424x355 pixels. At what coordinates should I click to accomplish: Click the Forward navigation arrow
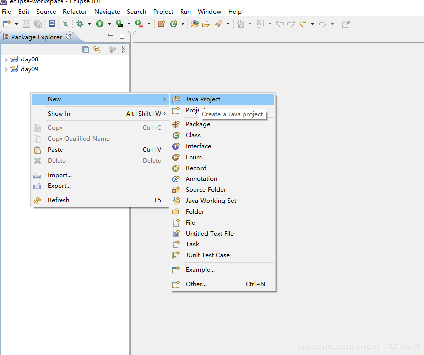[x=323, y=24]
